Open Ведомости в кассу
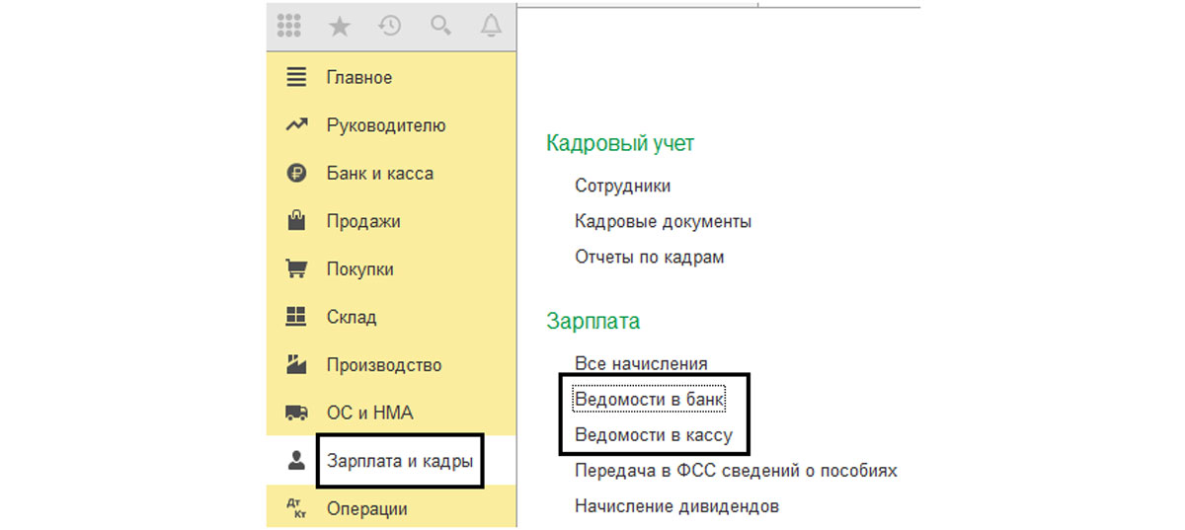 point(653,435)
